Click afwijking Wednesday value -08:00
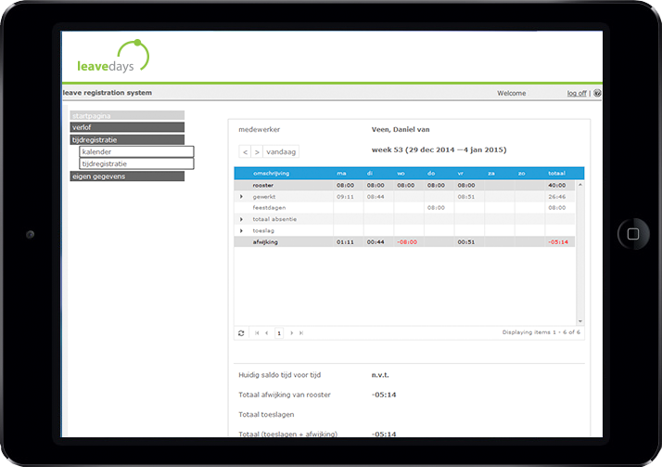662x467 pixels. point(407,242)
